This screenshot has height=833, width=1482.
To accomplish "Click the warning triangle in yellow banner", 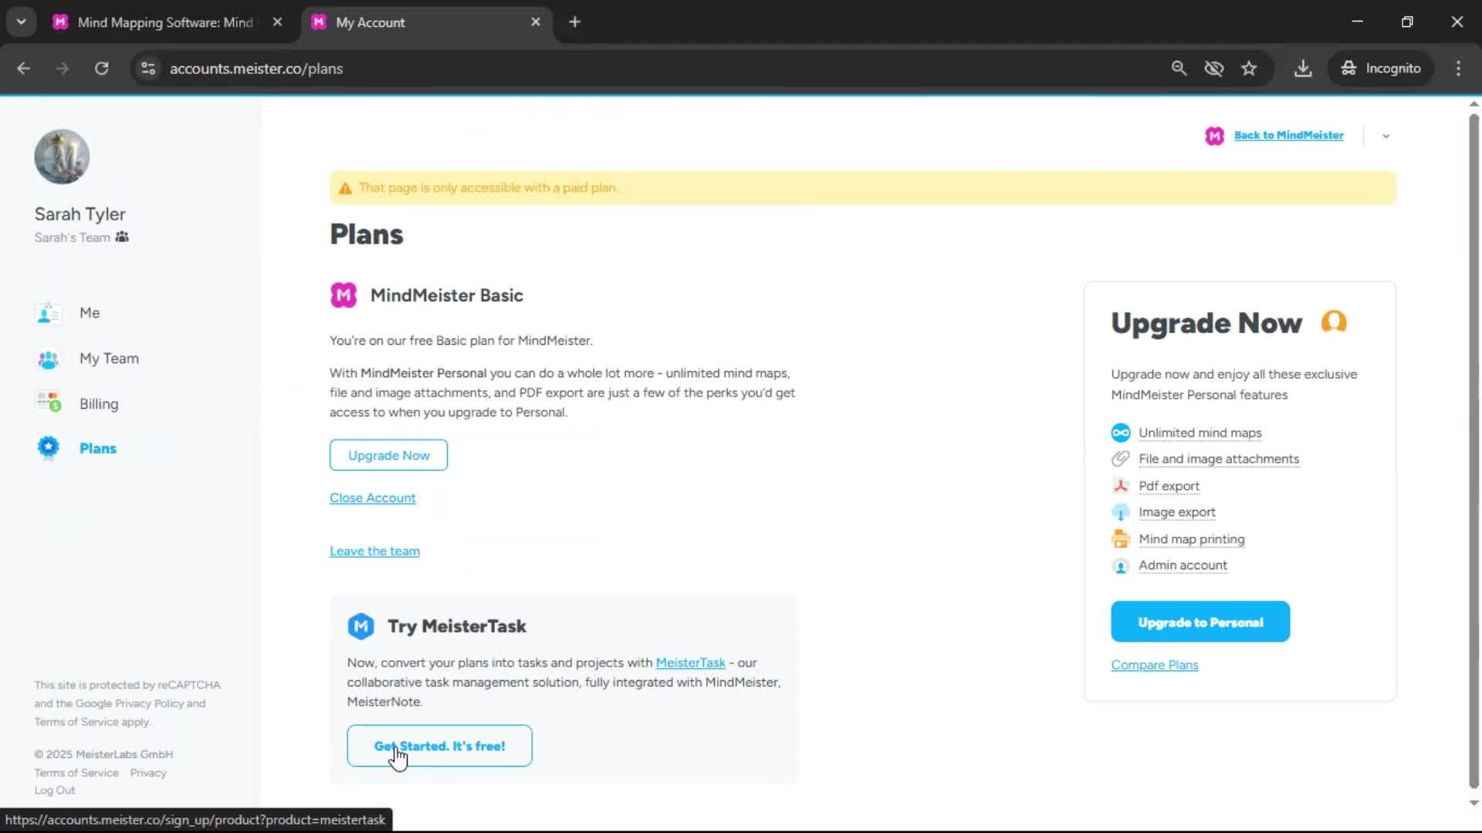I will point(345,188).
